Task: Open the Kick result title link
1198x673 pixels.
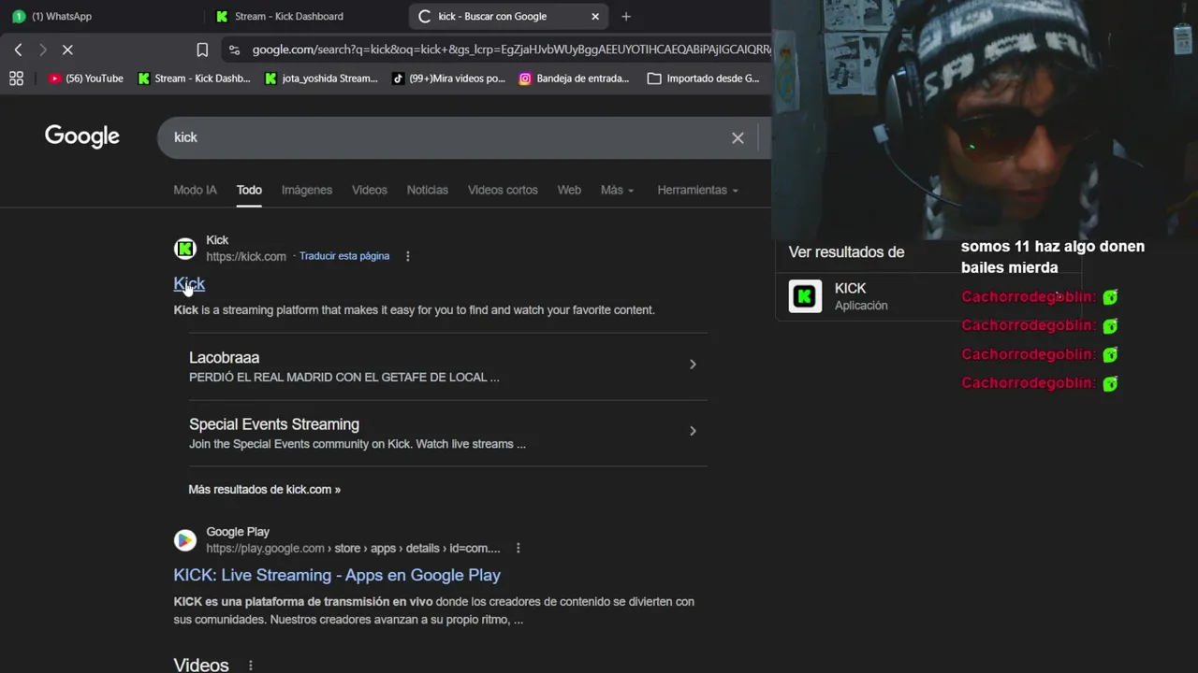Action: click(x=189, y=283)
